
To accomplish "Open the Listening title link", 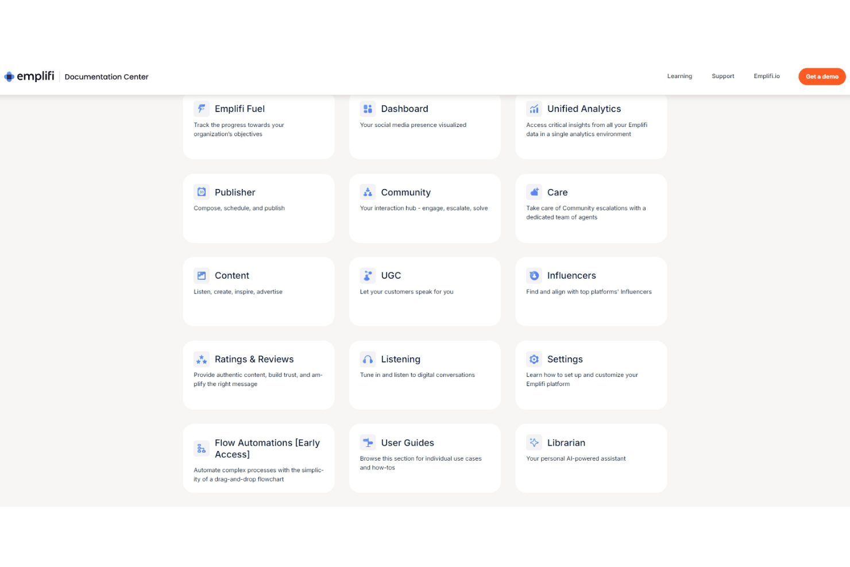I will tap(400, 360).
